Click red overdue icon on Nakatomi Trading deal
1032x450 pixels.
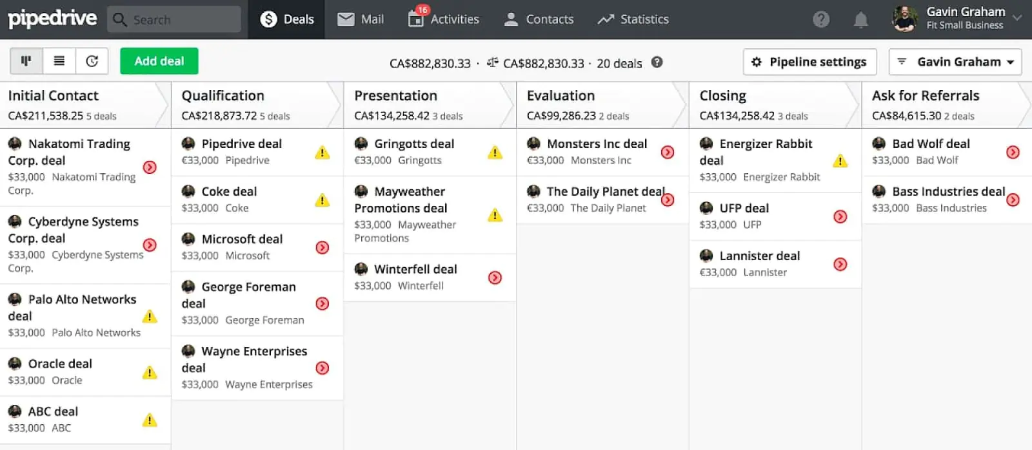coord(150,167)
